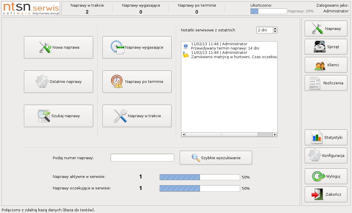Click the Nowa naprawa wrench icon
Image resolution: width=352 pixels, height=213 pixels.
point(45,47)
